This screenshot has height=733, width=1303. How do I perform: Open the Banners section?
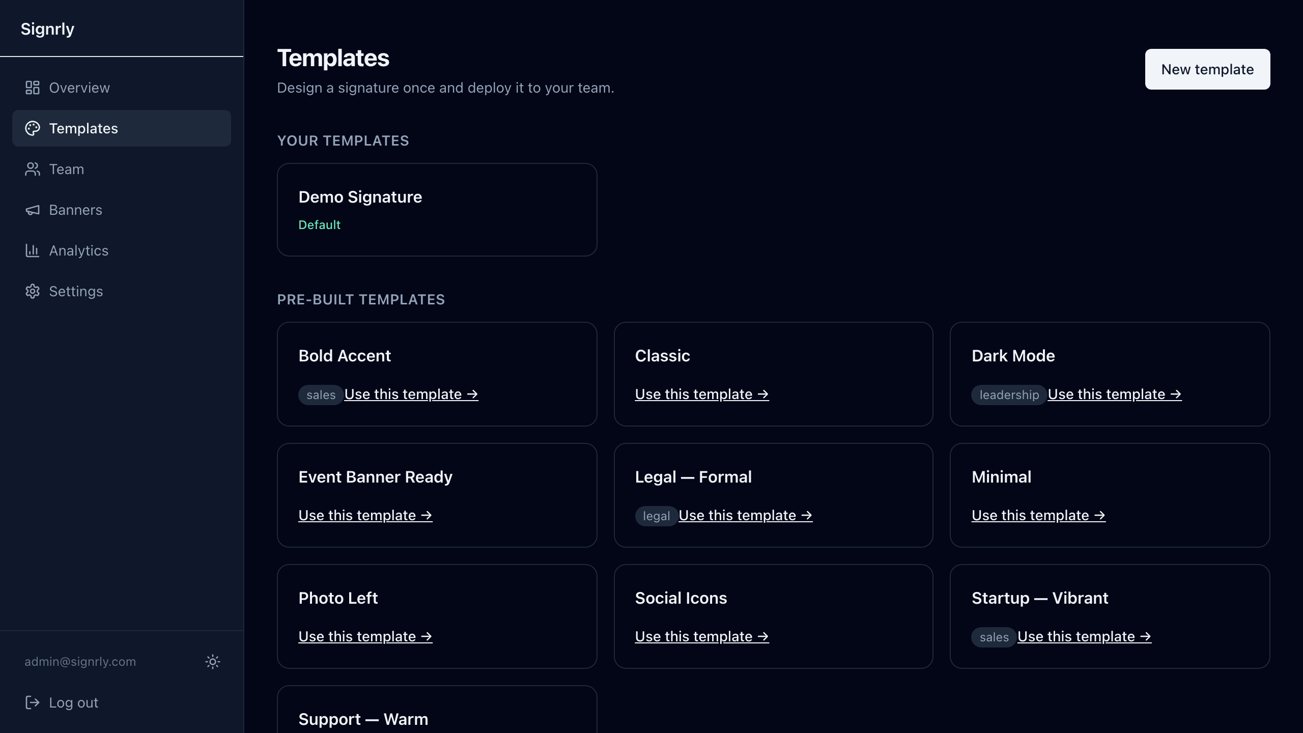122,210
